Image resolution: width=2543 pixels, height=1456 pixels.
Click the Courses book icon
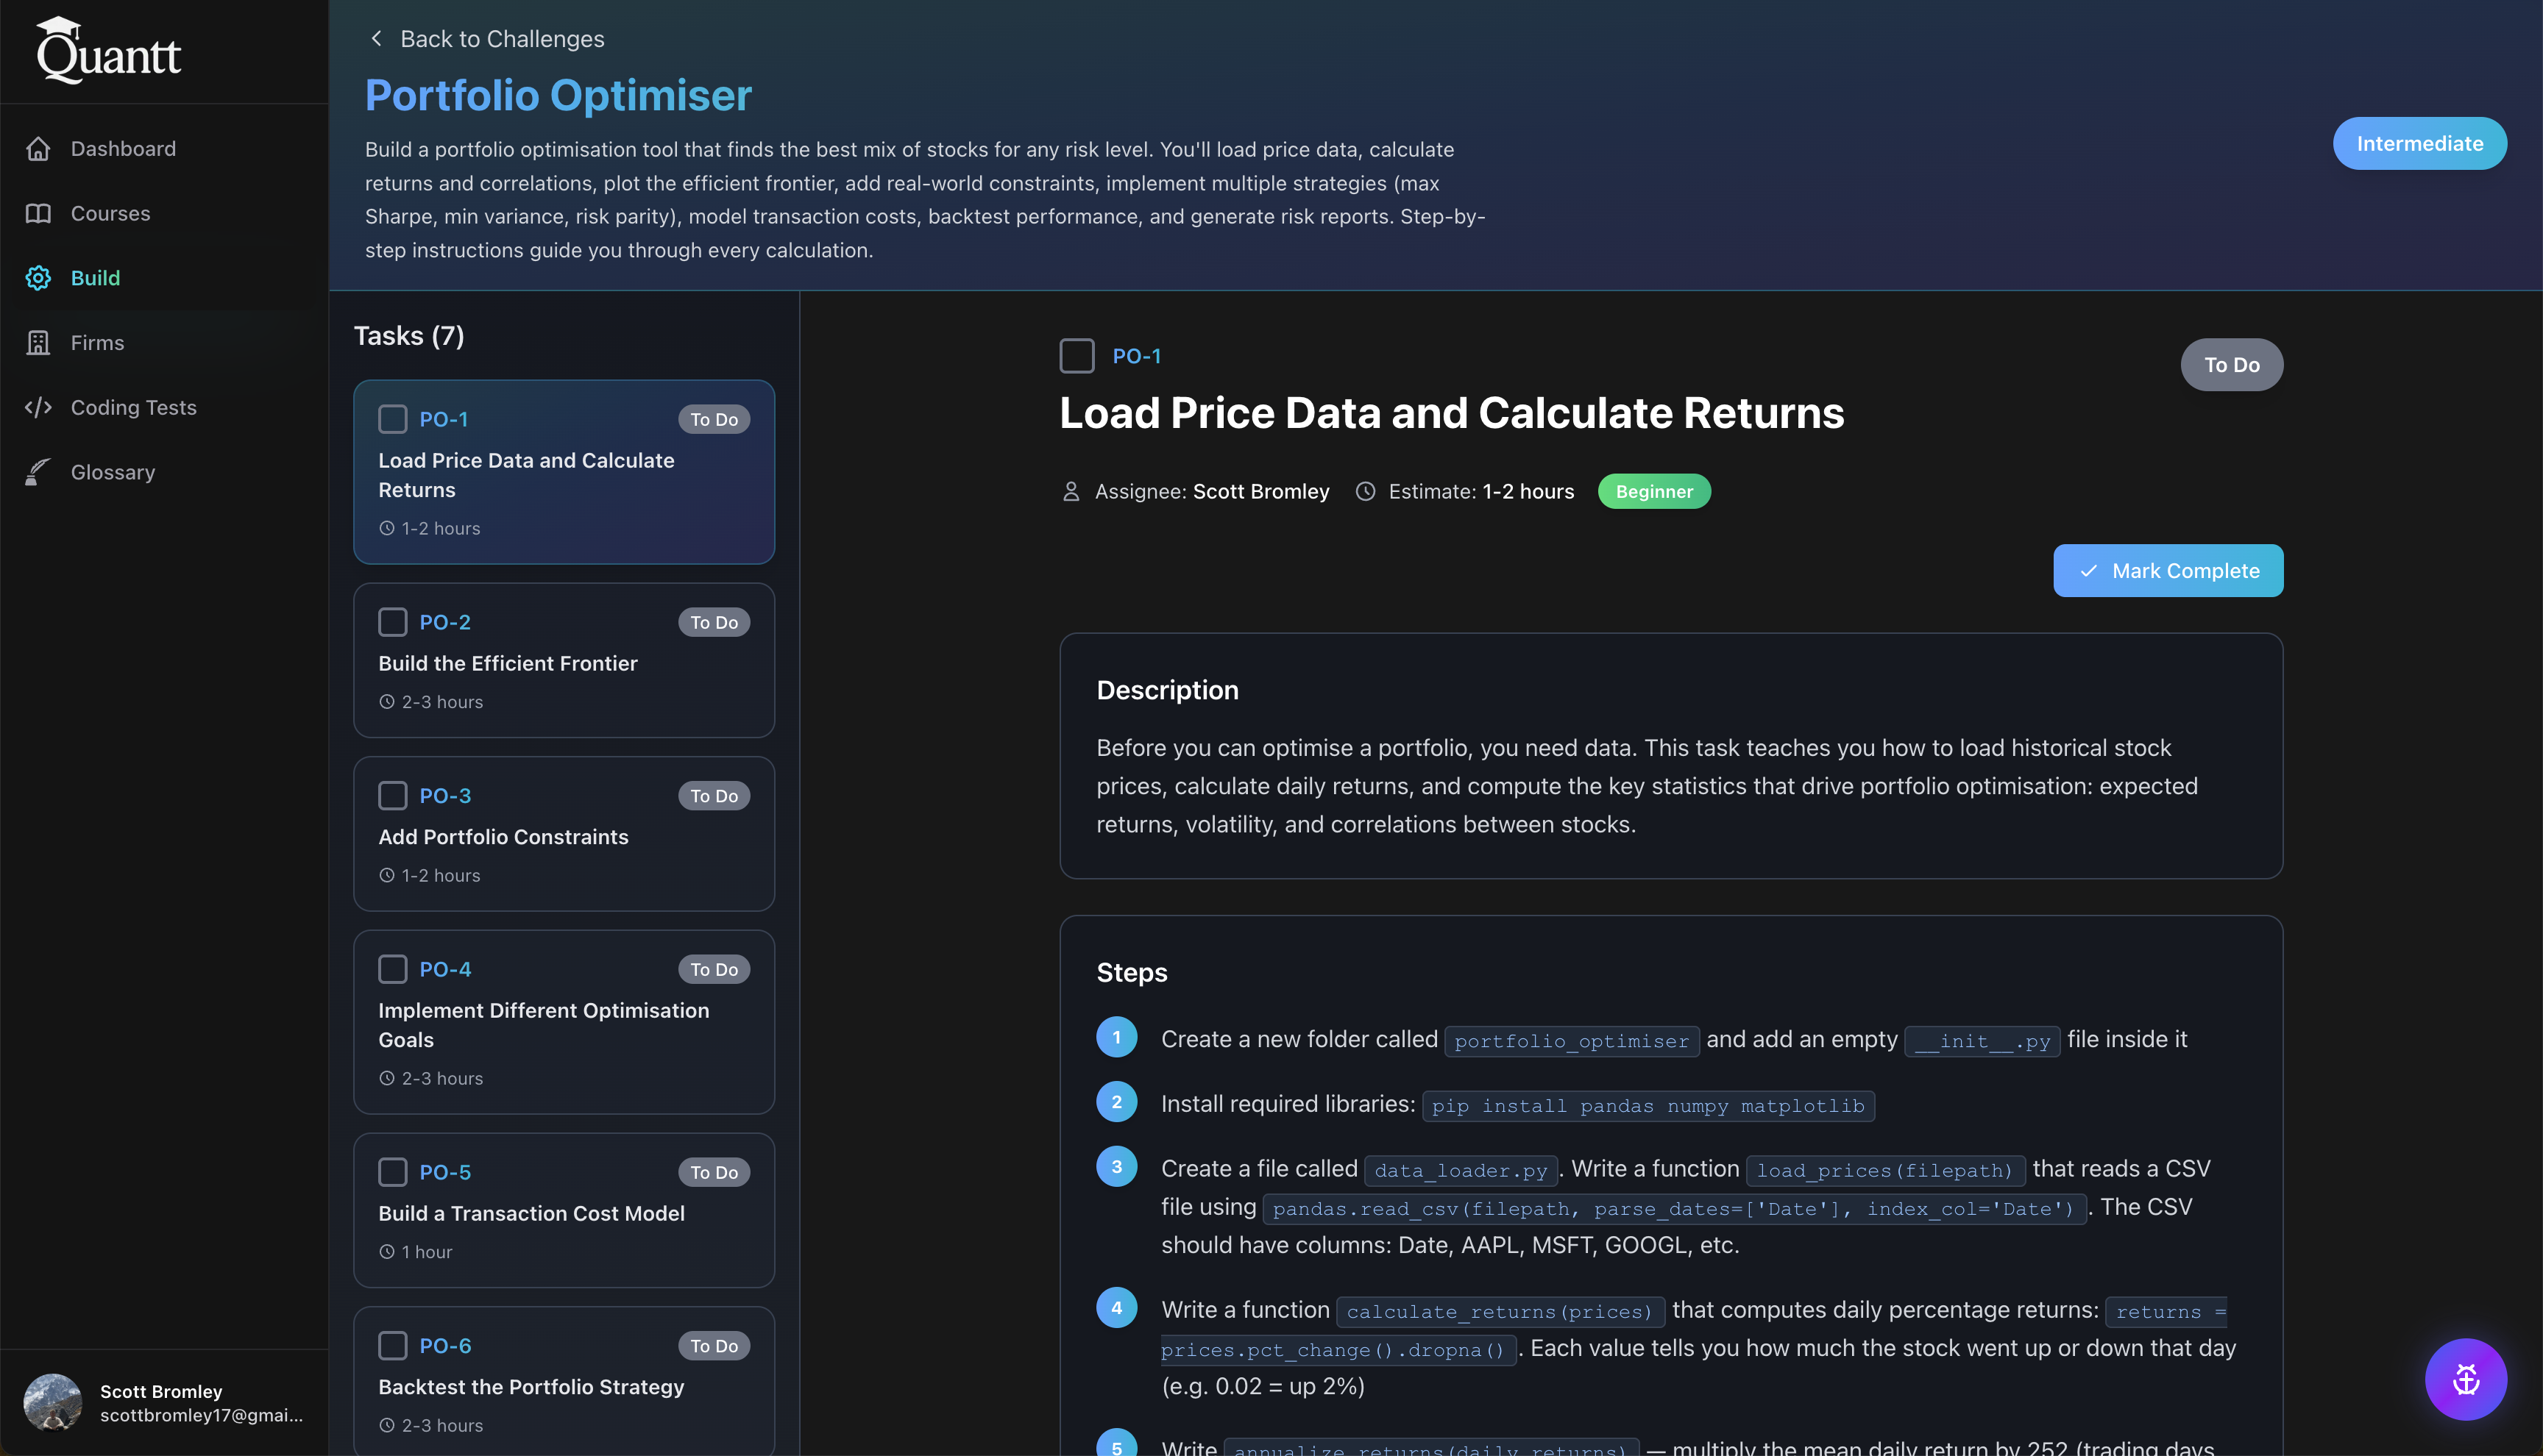38,213
